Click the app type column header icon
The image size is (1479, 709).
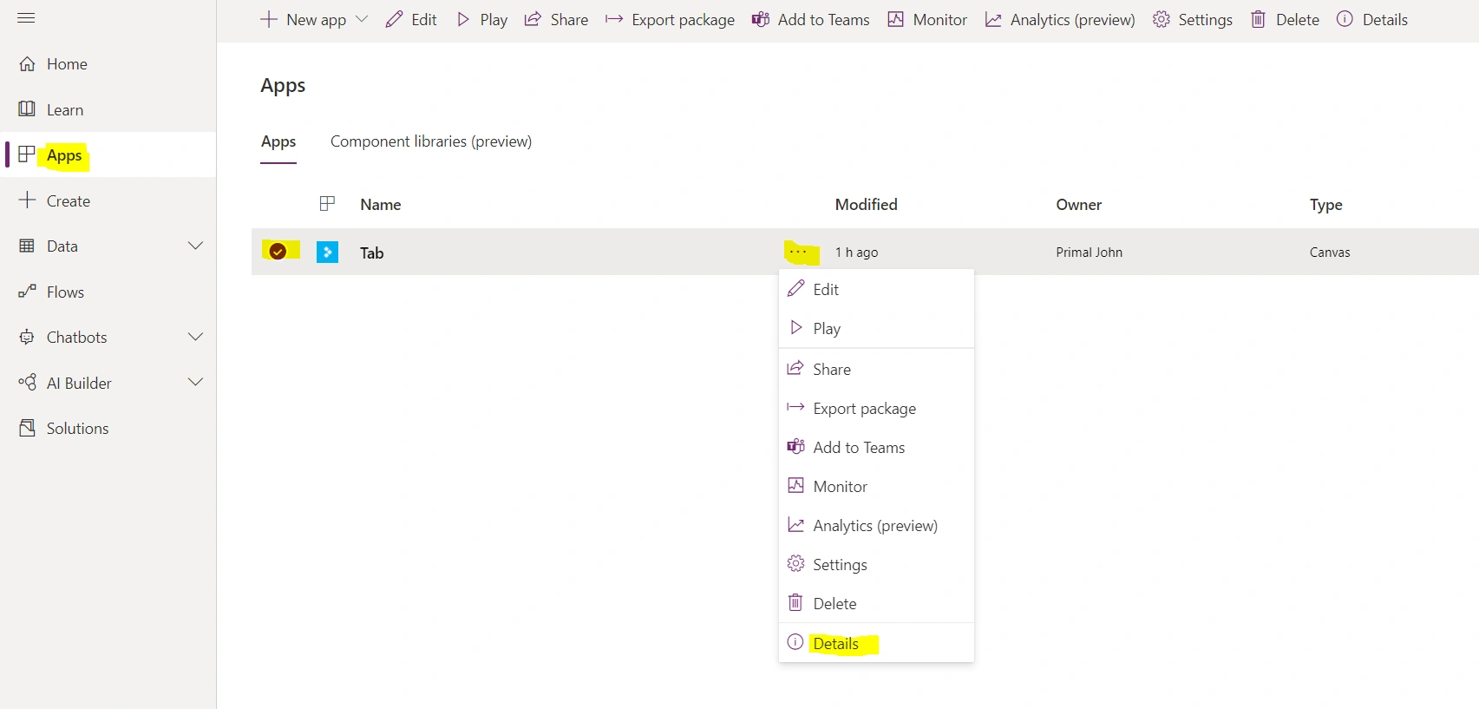[x=327, y=204]
